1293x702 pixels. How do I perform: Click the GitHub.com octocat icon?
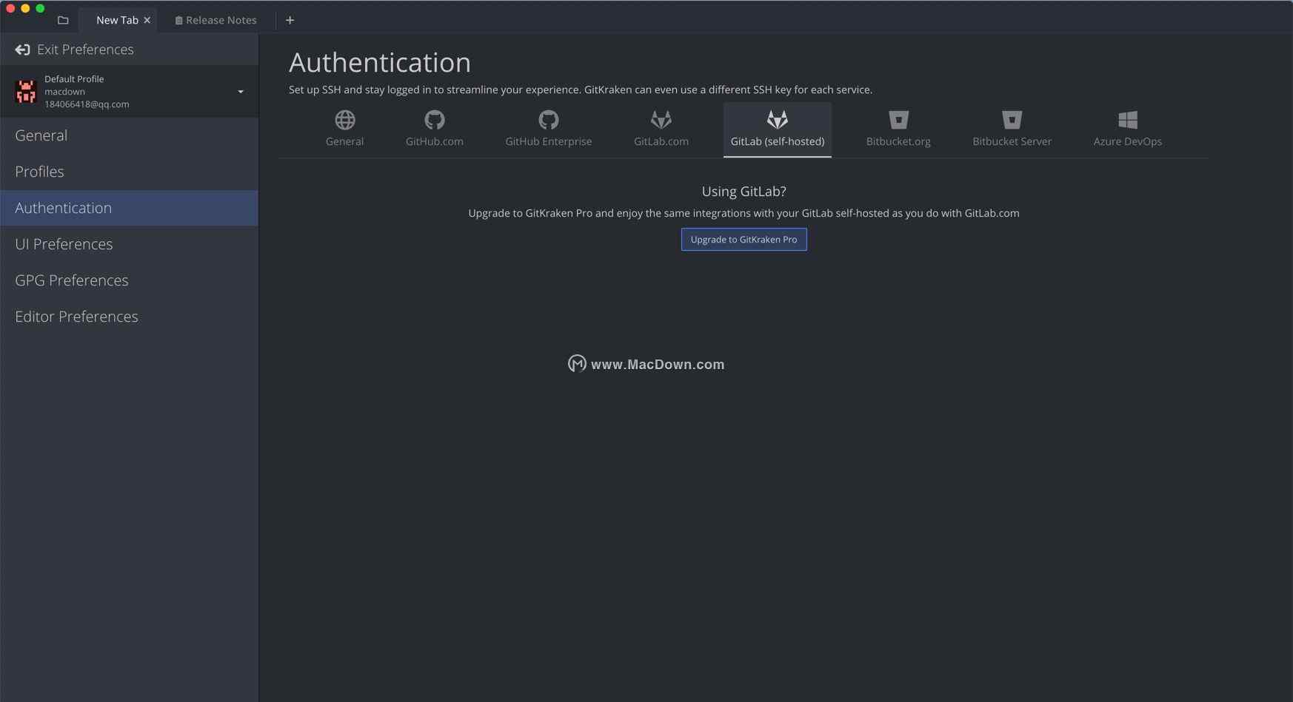point(435,120)
